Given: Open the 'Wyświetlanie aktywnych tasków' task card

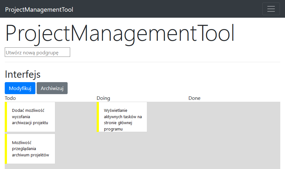Looking at the screenshot, I should click(x=123, y=117).
